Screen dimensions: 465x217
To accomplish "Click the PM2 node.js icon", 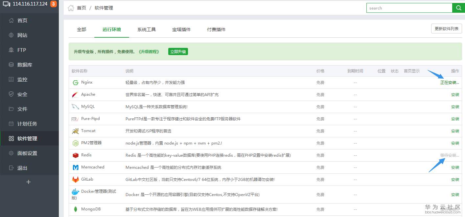I will point(75,143).
